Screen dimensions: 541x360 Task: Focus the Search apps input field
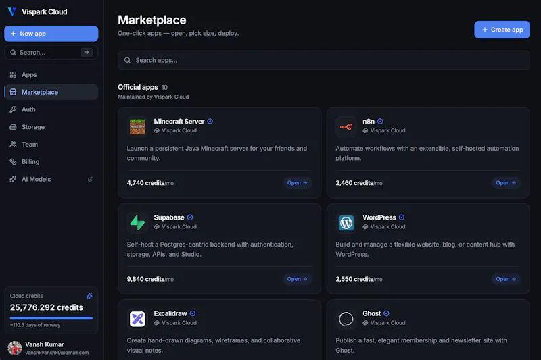pos(324,60)
